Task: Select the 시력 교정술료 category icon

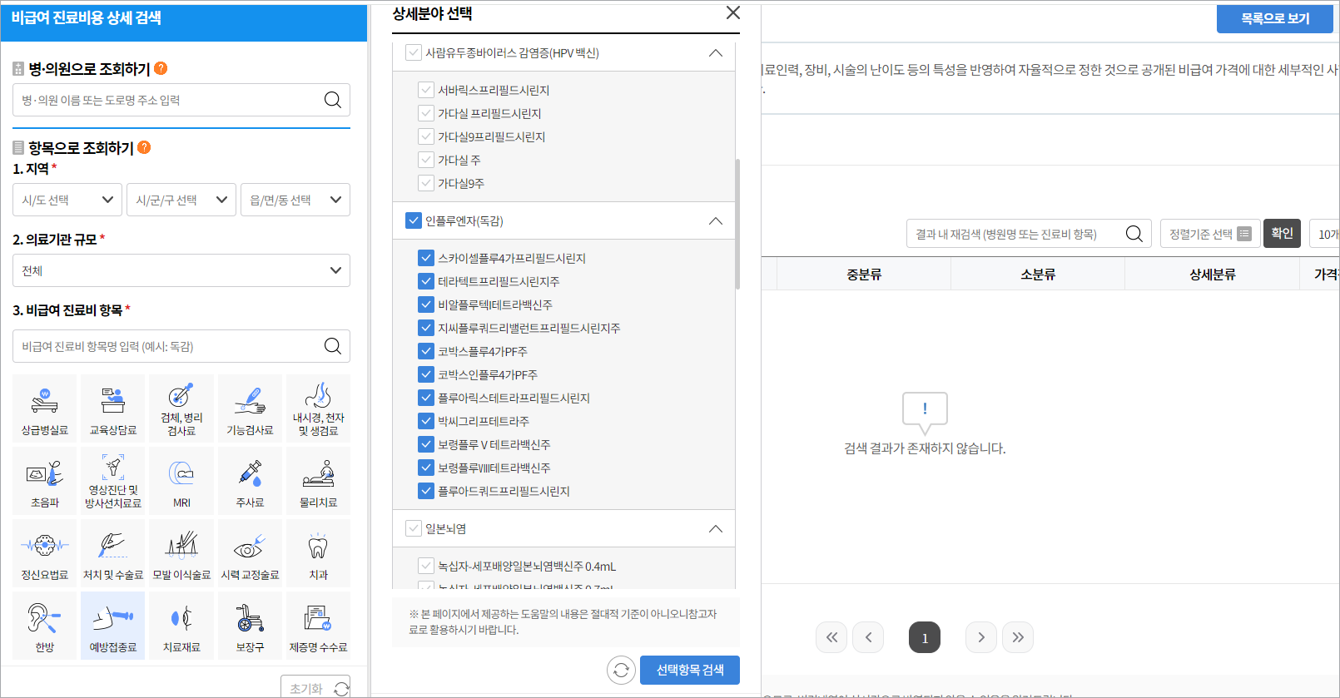Action: pyautogui.click(x=250, y=553)
